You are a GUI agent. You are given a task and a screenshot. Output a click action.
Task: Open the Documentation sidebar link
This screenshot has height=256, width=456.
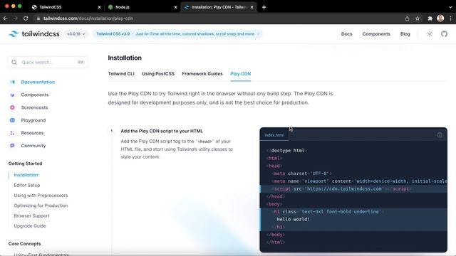click(x=38, y=82)
